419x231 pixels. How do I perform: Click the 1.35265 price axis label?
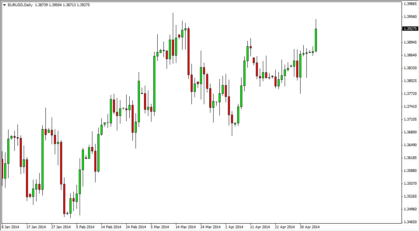tap(410, 196)
